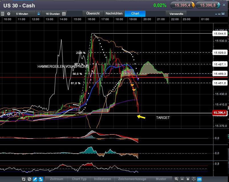Close the US 30 Cash panel
The image size is (229, 182).
[x=224, y=5]
